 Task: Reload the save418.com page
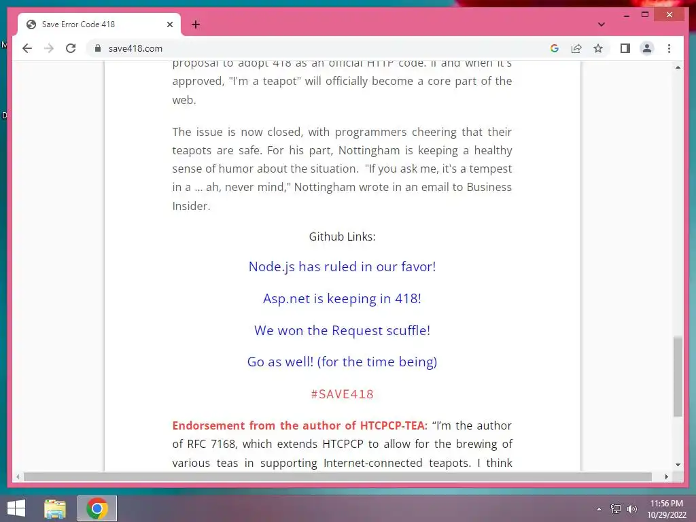point(71,48)
